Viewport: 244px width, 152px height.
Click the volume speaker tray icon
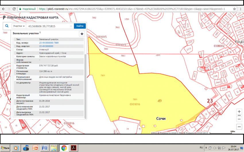(215, 148)
